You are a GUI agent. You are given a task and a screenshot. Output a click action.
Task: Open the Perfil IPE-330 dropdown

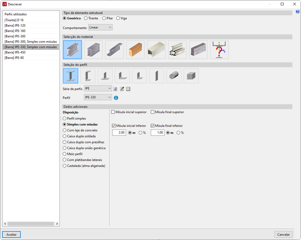click(x=98, y=97)
